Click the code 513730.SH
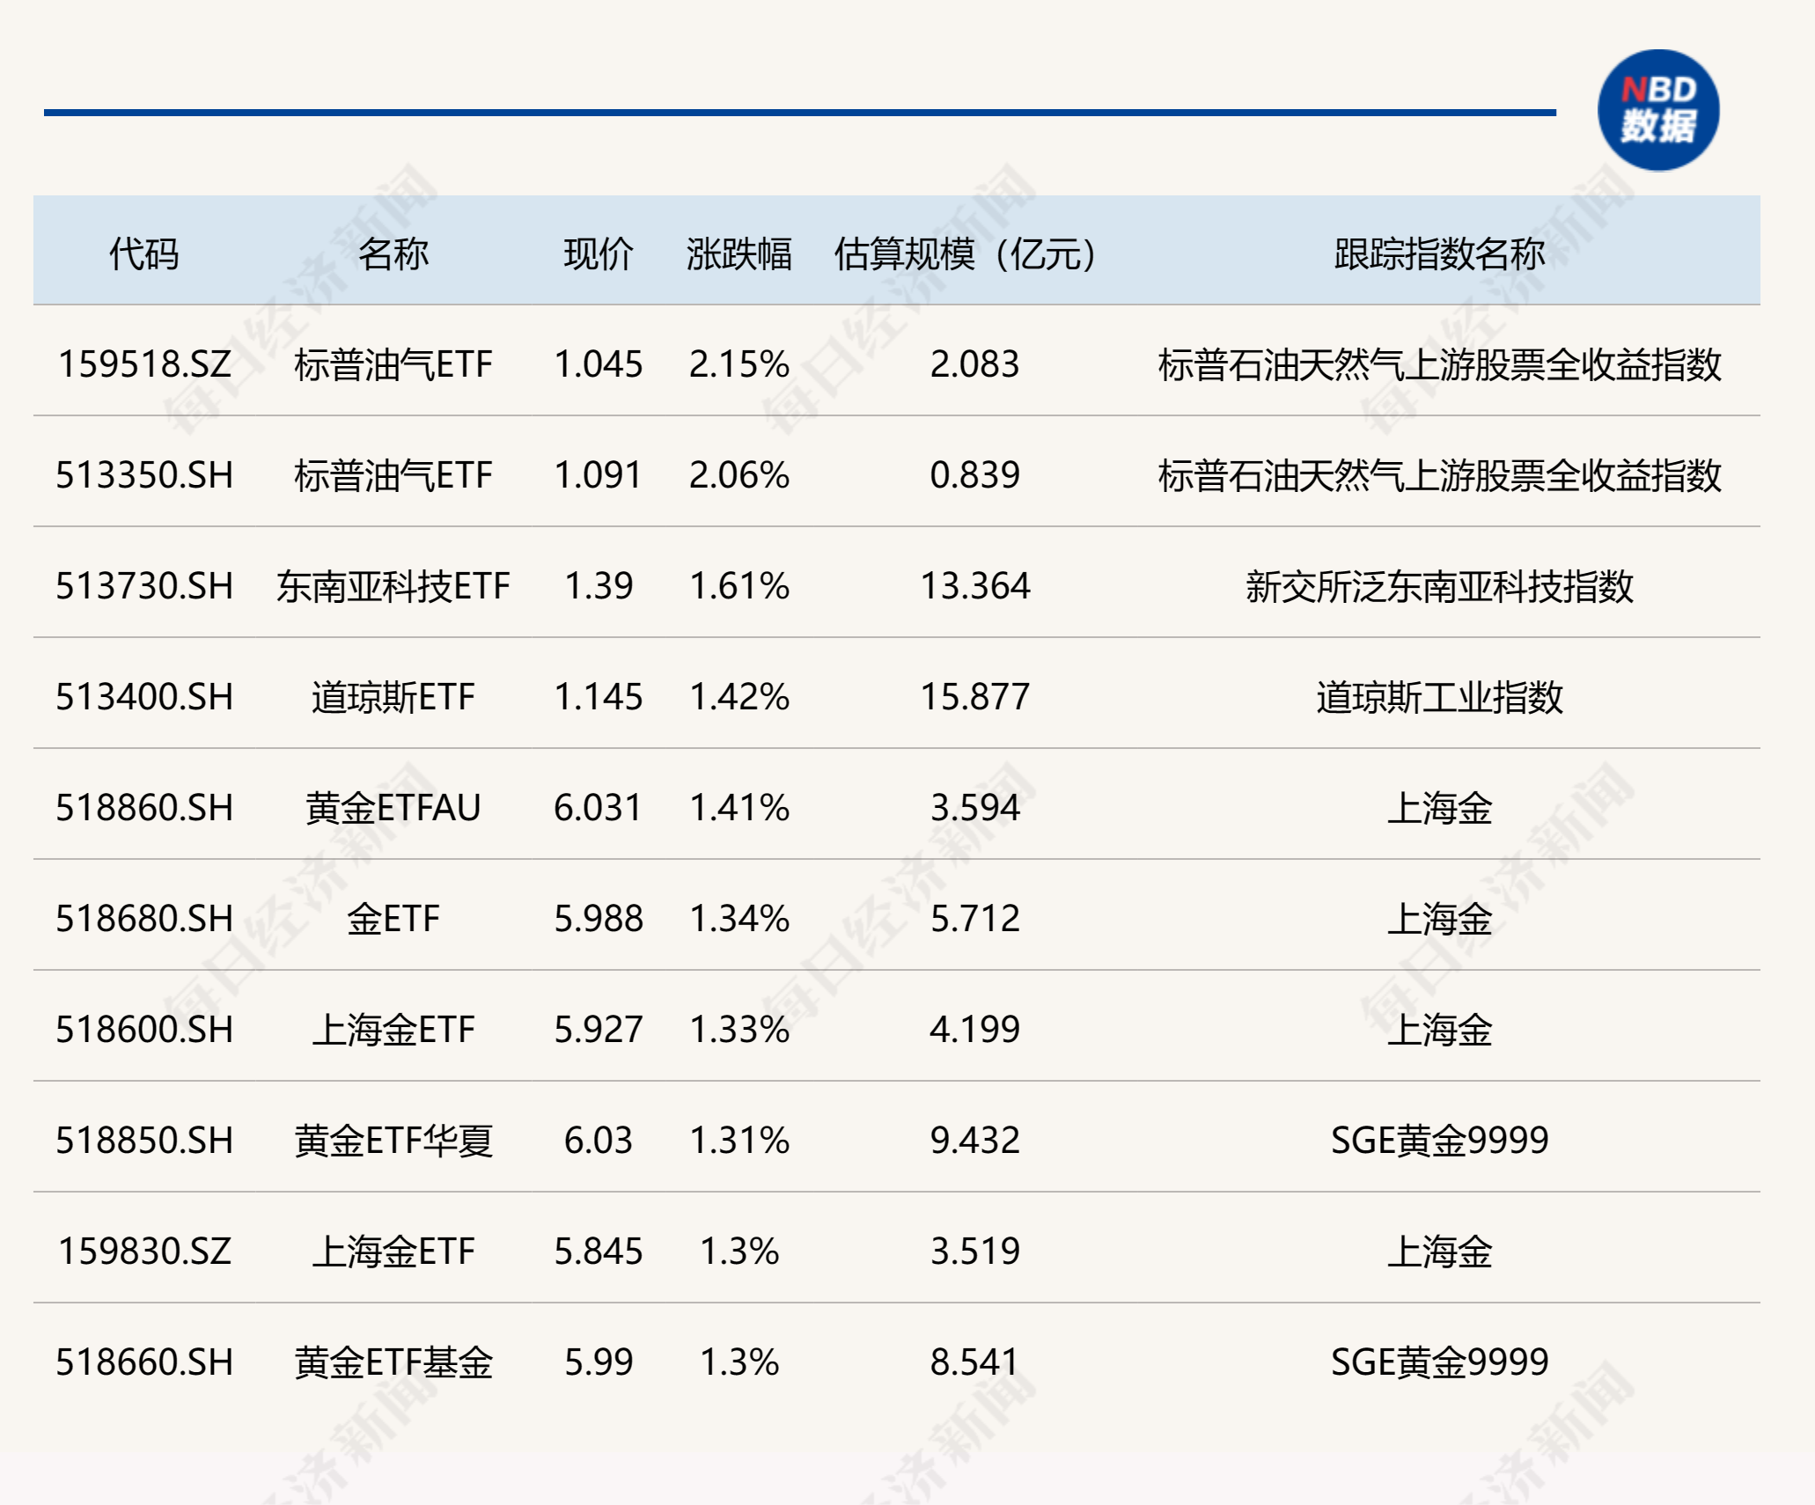Viewport: 1815px width, 1505px height. pos(144,586)
